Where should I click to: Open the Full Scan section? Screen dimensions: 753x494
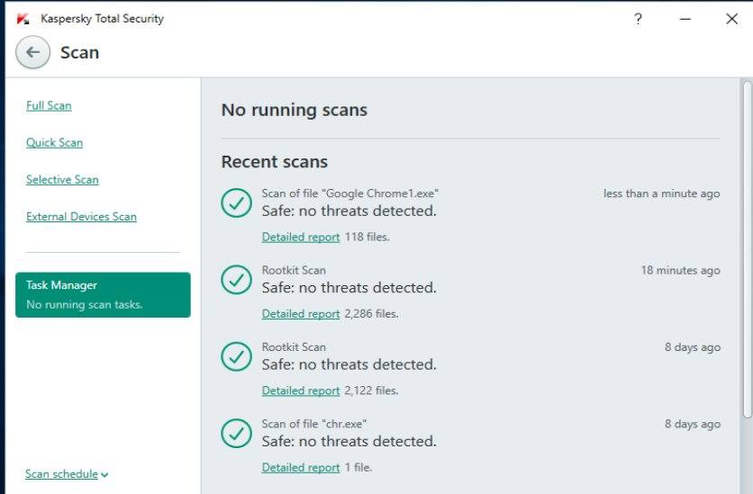(x=49, y=105)
